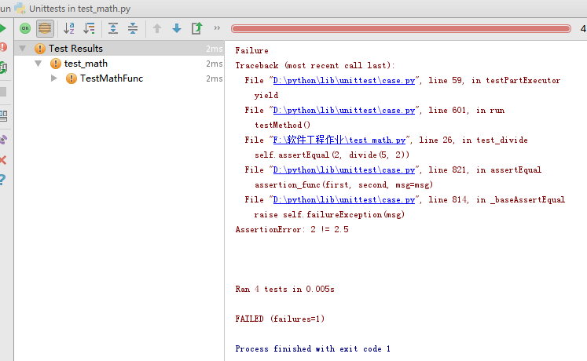587x361 pixels.
Task: Expand the TestMathFunc tree node
Action: click(x=54, y=78)
